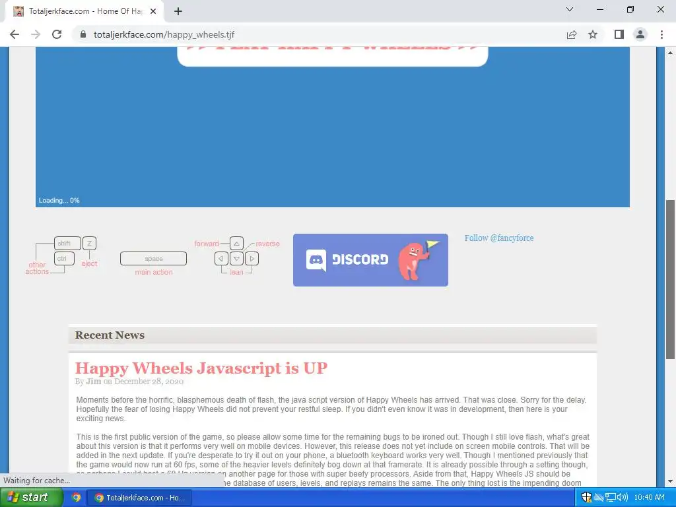This screenshot has width=676, height=507.
Task: Open the volume tray icon
Action: [x=622, y=497]
